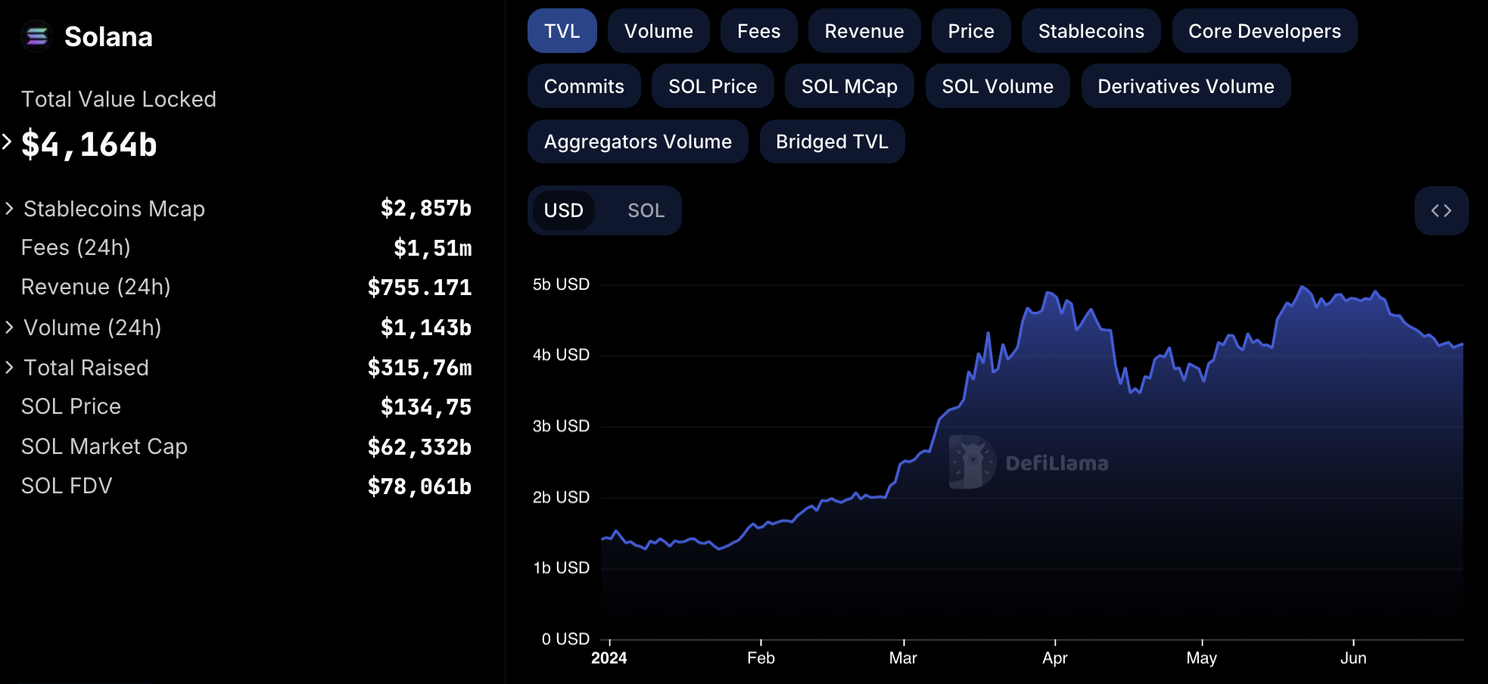Click the SOL Market Cap label
This screenshot has height=684, width=1488.
(x=104, y=446)
